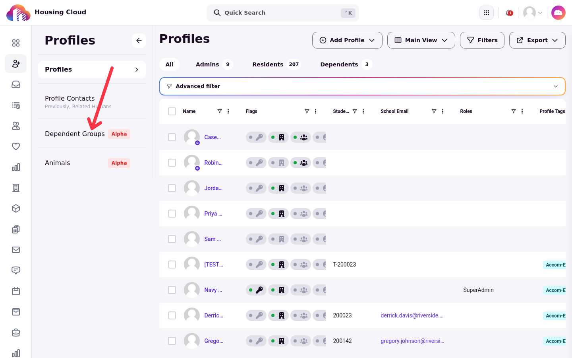The image size is (572, 358).
Task: Open Roles column options menu
Action: 522,111
